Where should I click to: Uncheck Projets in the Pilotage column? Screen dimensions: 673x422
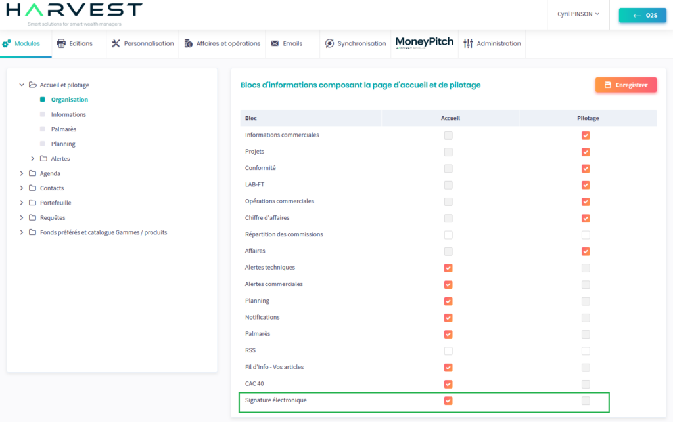coord(586,152)
